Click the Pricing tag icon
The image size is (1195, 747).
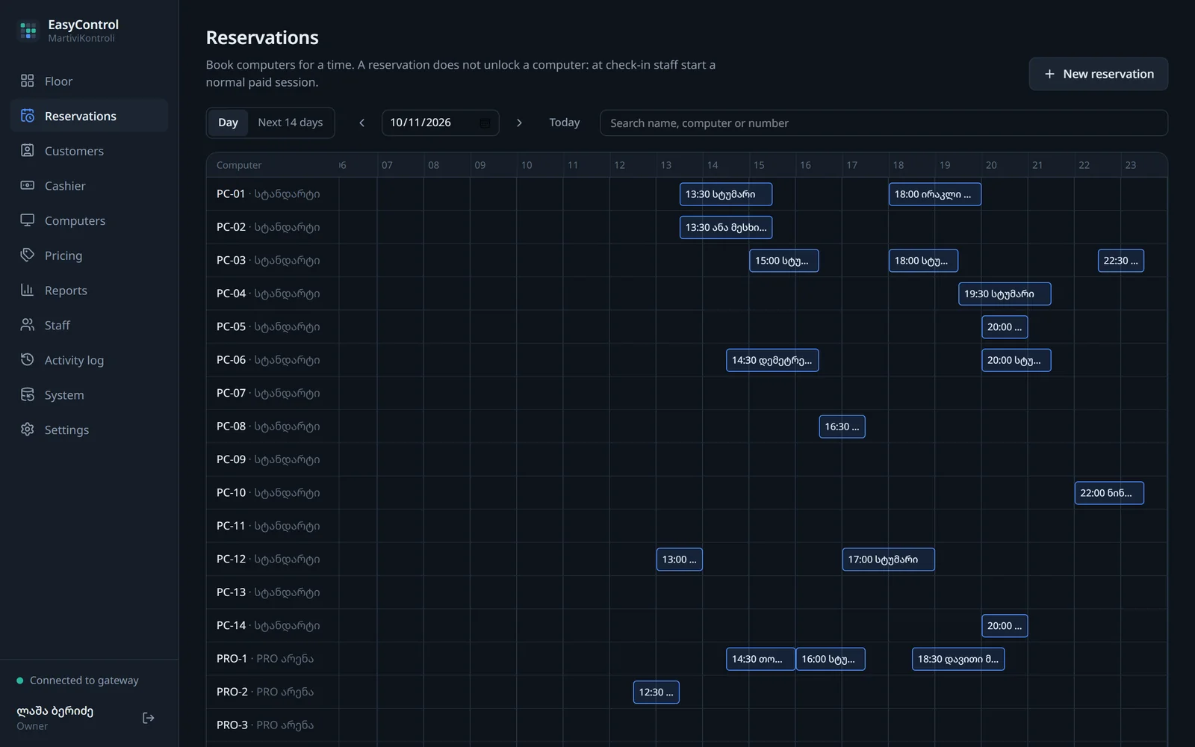[x=28, y=255]
